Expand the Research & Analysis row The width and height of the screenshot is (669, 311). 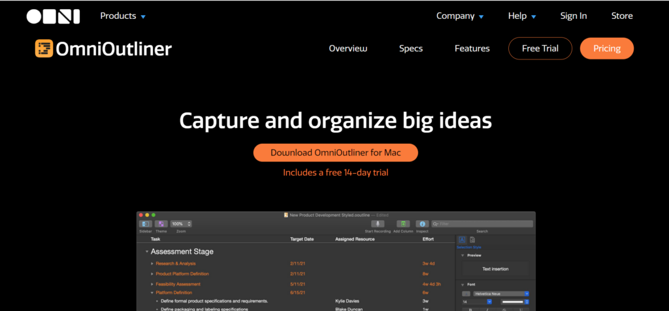152,264
